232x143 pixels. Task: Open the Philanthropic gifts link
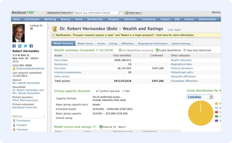182,72
